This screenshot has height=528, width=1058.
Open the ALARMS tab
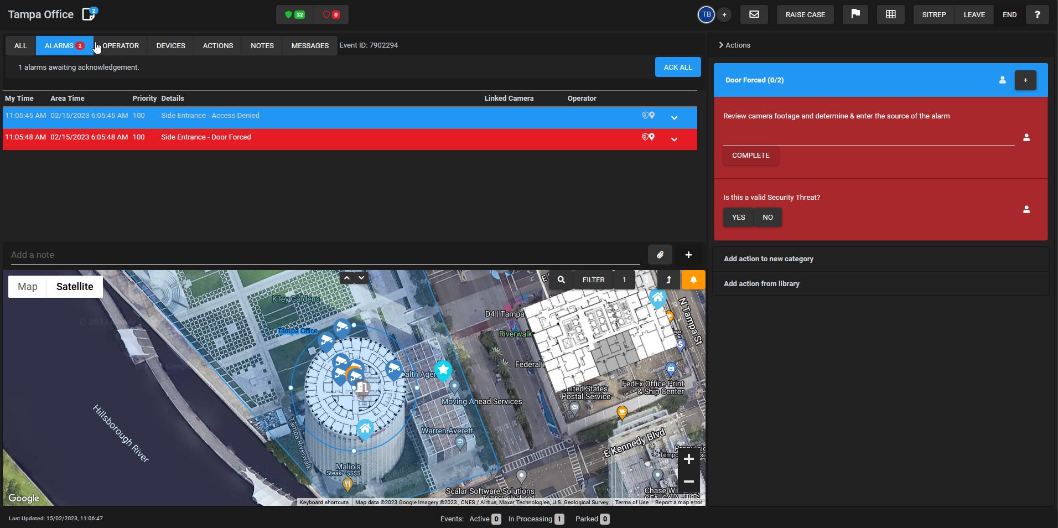pos(64,45)
